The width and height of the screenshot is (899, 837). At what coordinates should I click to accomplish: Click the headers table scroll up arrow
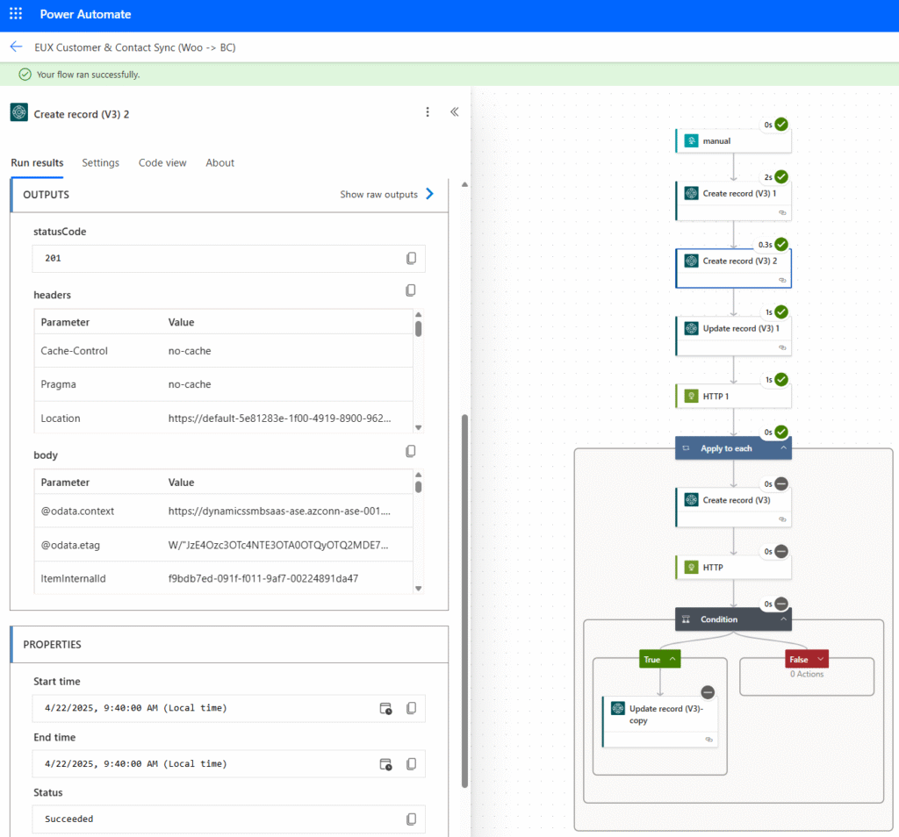point(419,314)
